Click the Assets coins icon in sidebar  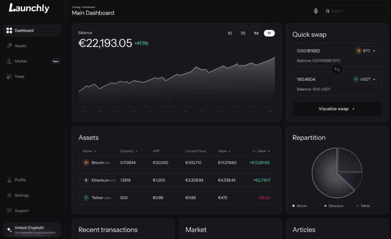point(9,46)
